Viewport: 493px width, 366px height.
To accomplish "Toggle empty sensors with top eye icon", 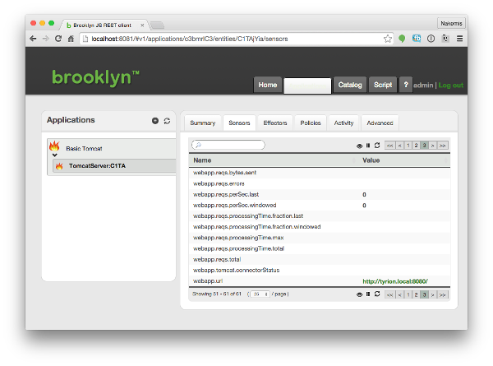I will [359, 146].
